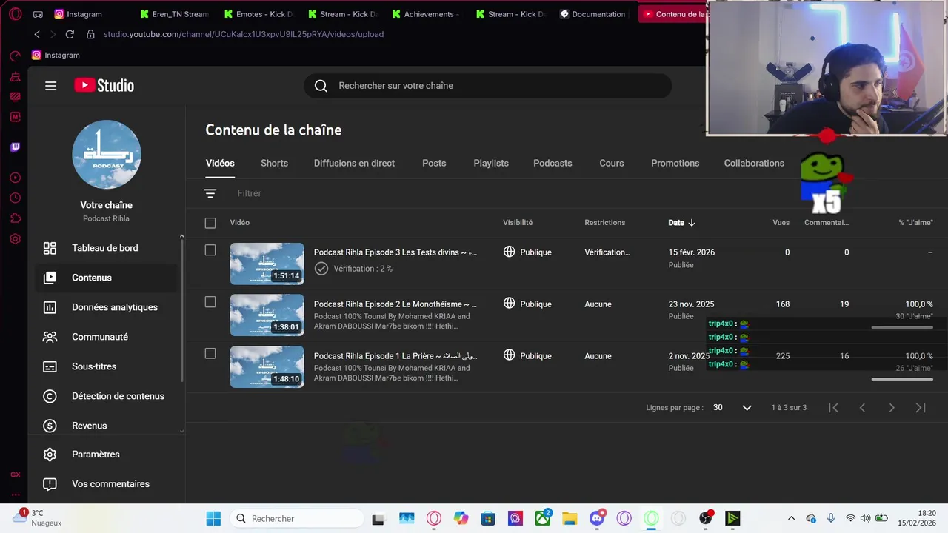The height and width of the screenshot is (533, 948).
Task: Click the sidebar scroll down arrow
Action: point(182,431)
